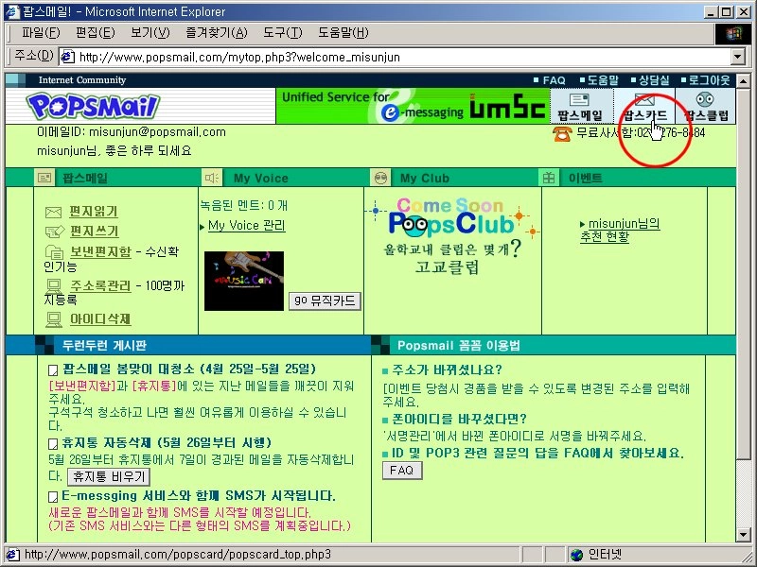Open the 아이디삭제 link
The height and width of the screenshot is (567, 757).
100,318
